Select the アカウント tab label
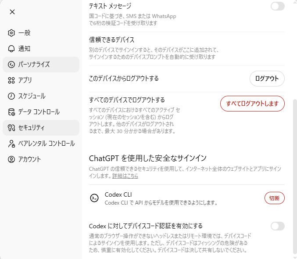Viewport: 297px width, 259px height. tap(29, 159)
